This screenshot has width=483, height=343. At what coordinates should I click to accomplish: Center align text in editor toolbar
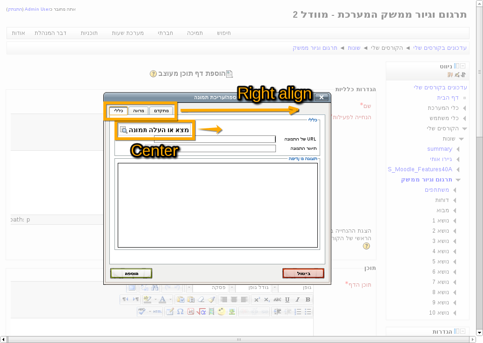[x=234, y=300]
